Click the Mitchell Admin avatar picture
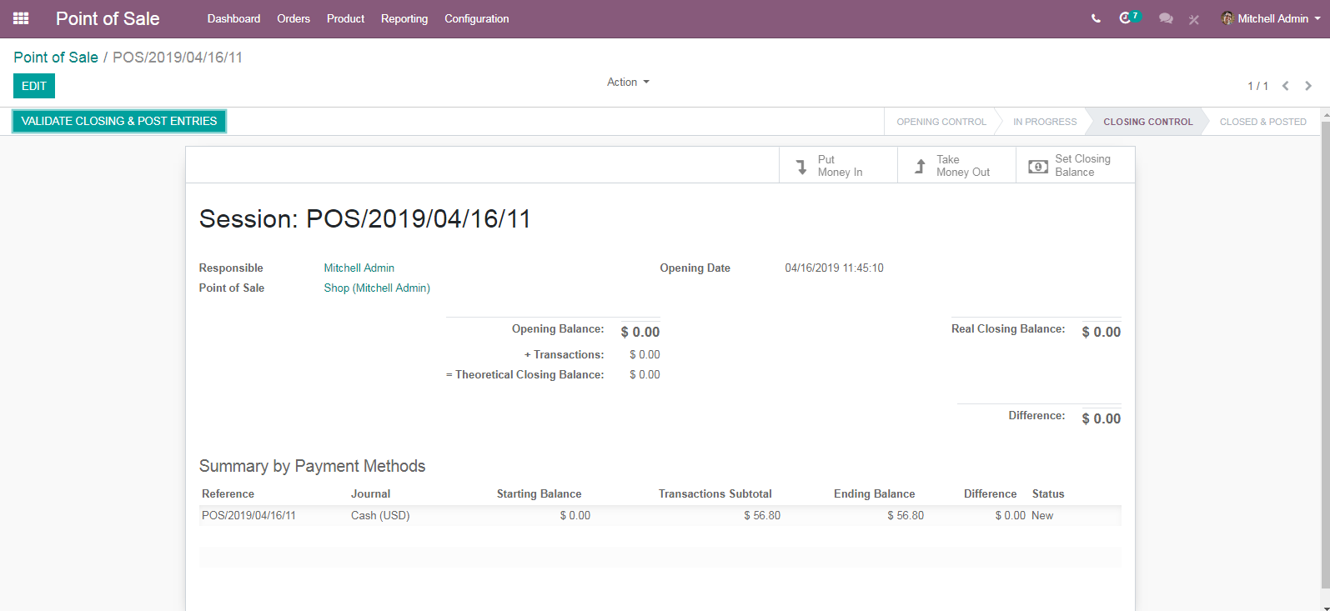 (x=1227, y=18)
